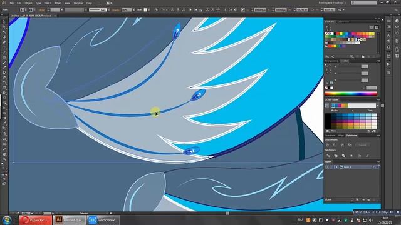
Task: Open brush definition dropdown
Action: [x=108, y=10]
